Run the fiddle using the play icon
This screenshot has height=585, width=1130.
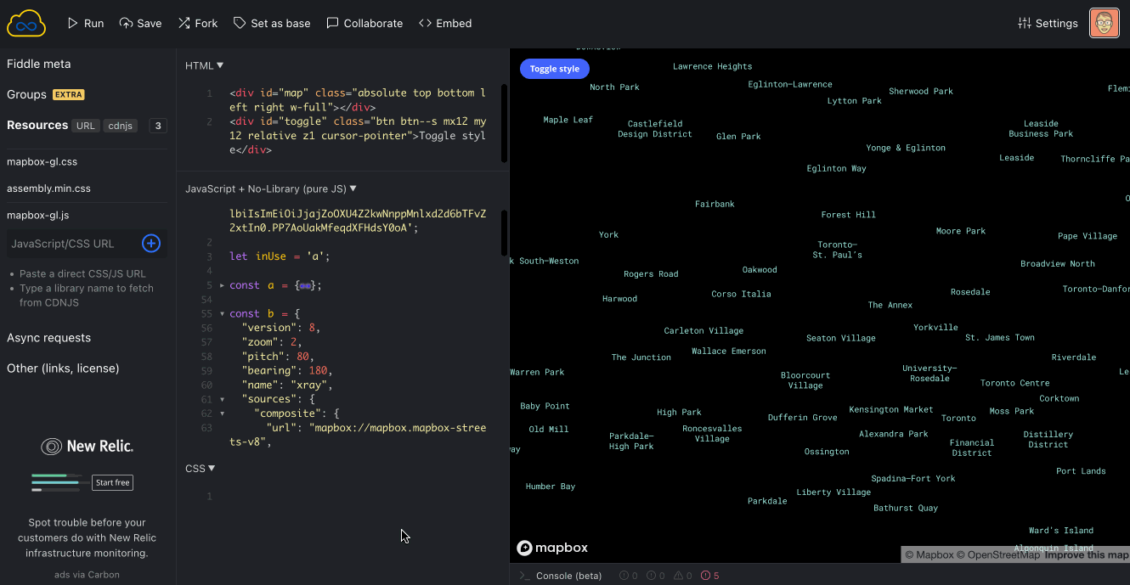85,23
